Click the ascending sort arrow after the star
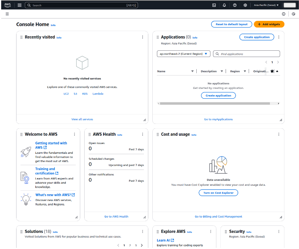The width and height of the screenshot is (299, 249). pos(277,71)
